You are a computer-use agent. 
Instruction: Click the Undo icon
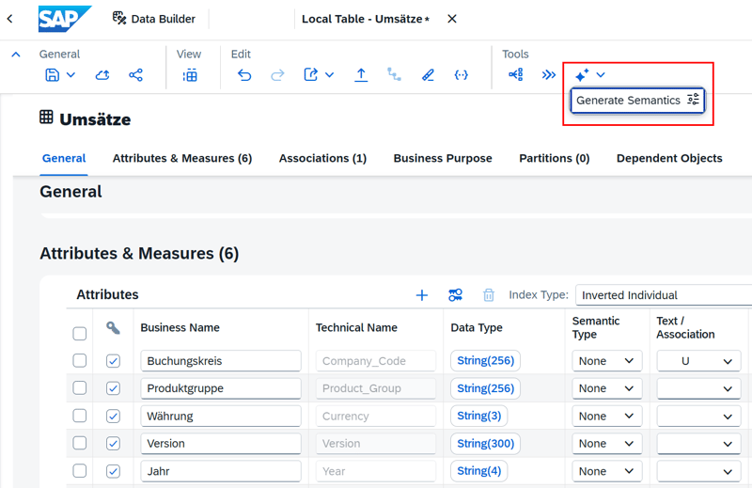(244, 75)
